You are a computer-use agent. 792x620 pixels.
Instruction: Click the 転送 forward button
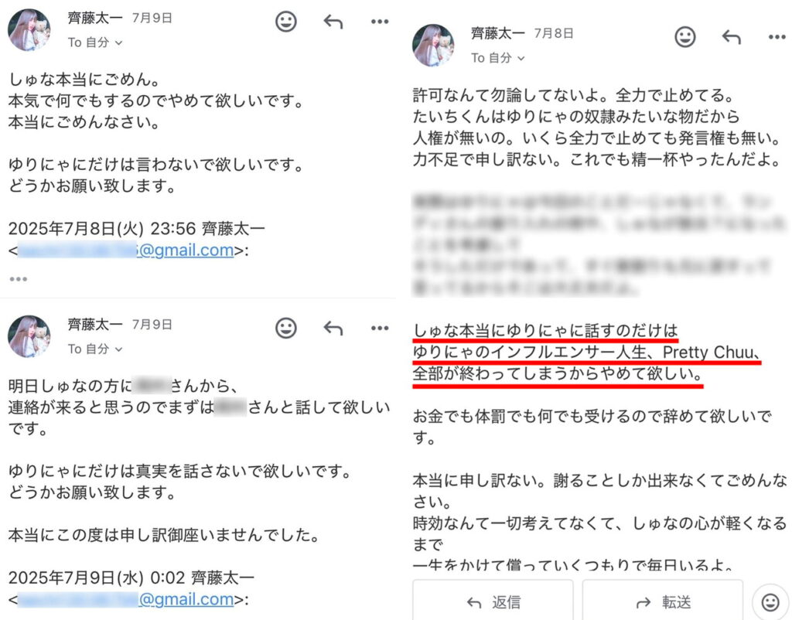point(663,601)
